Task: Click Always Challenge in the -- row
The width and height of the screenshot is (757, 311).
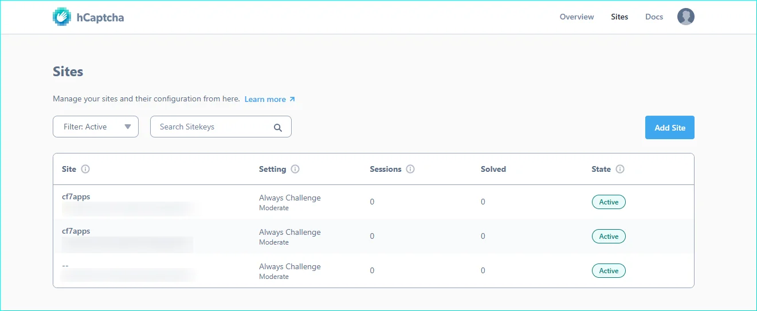Action: tap(290, 266)
